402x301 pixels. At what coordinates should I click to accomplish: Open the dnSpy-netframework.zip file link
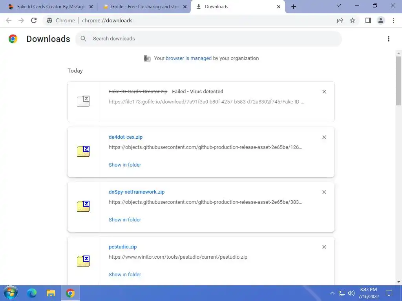(x=137, y=192)
